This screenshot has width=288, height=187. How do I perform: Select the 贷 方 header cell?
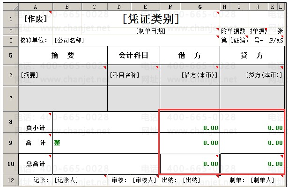pos(252,55)
